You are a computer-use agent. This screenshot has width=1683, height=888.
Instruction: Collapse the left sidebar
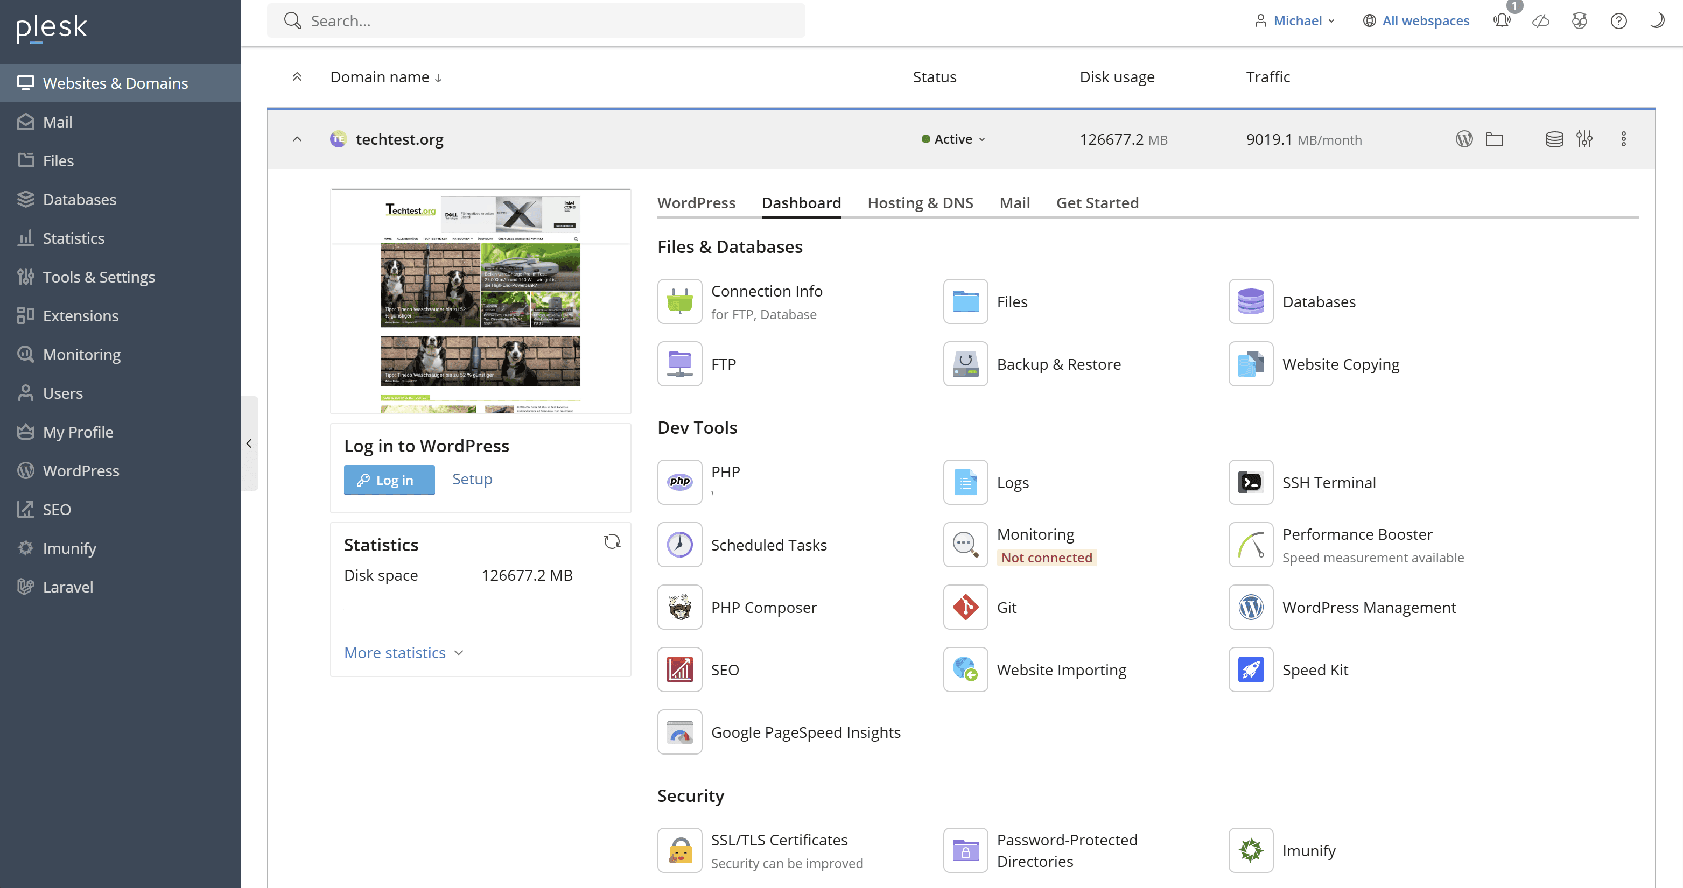click(249, 443)
